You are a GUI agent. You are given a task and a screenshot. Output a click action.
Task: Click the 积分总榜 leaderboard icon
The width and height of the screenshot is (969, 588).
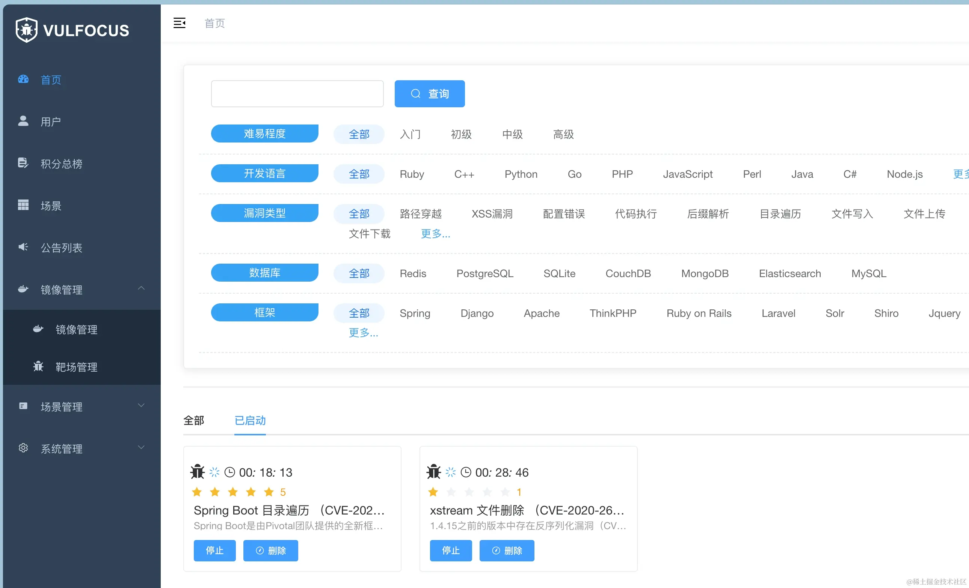(23, 163)
